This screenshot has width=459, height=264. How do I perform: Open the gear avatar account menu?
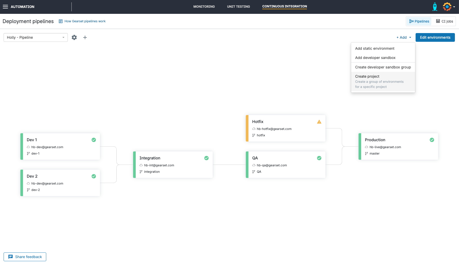(448, 7)
